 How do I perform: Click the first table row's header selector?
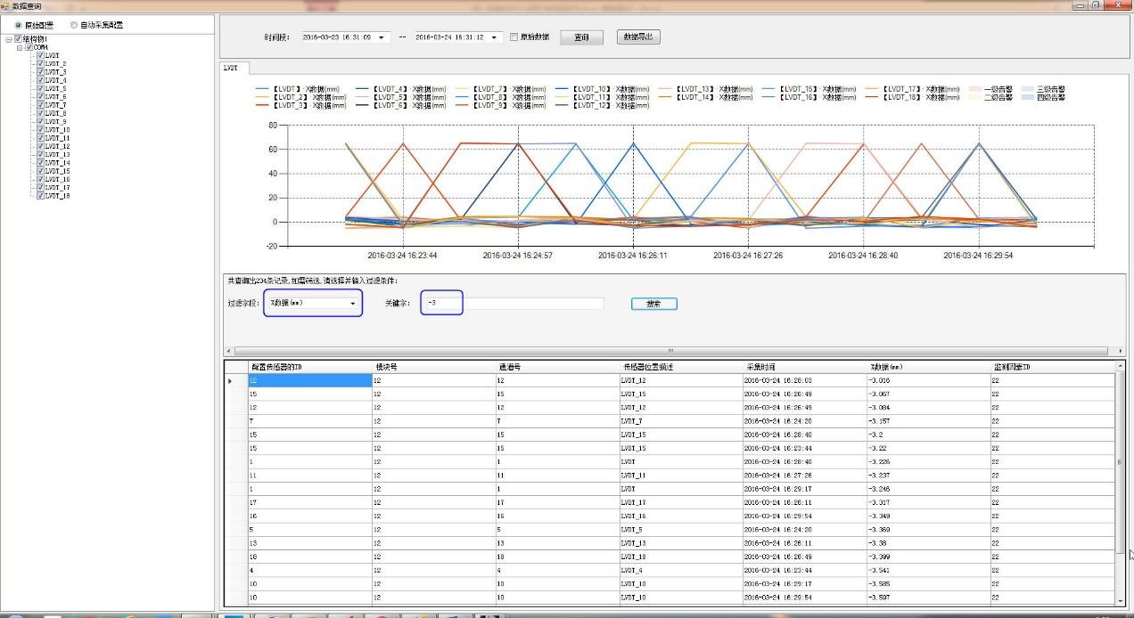[236, 380]
